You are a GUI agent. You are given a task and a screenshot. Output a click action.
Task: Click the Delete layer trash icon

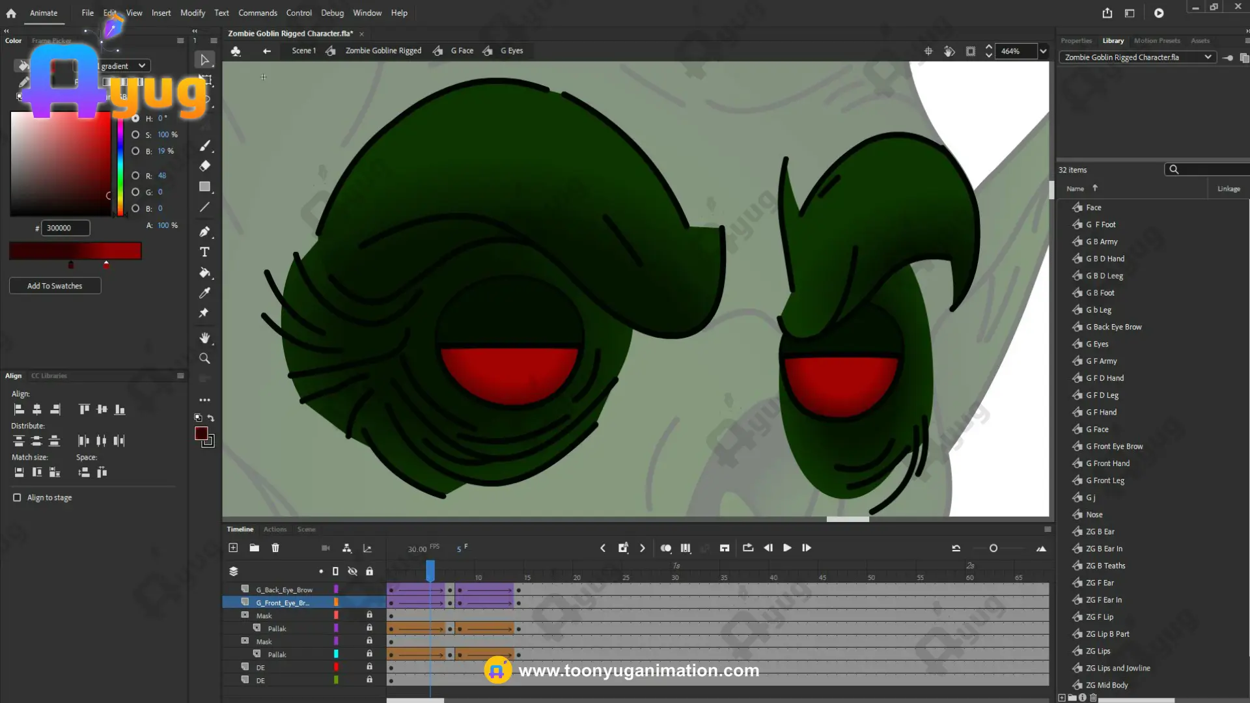coord(275,548)
